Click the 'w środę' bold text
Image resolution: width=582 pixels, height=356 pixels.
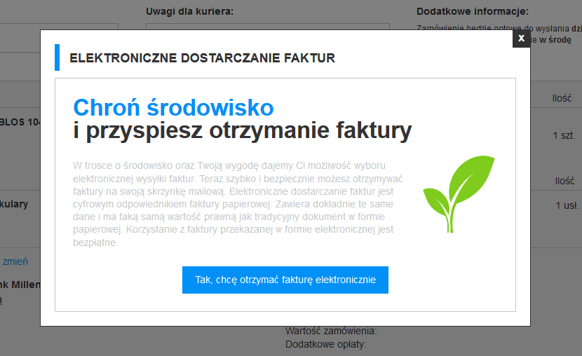(550, 40)
